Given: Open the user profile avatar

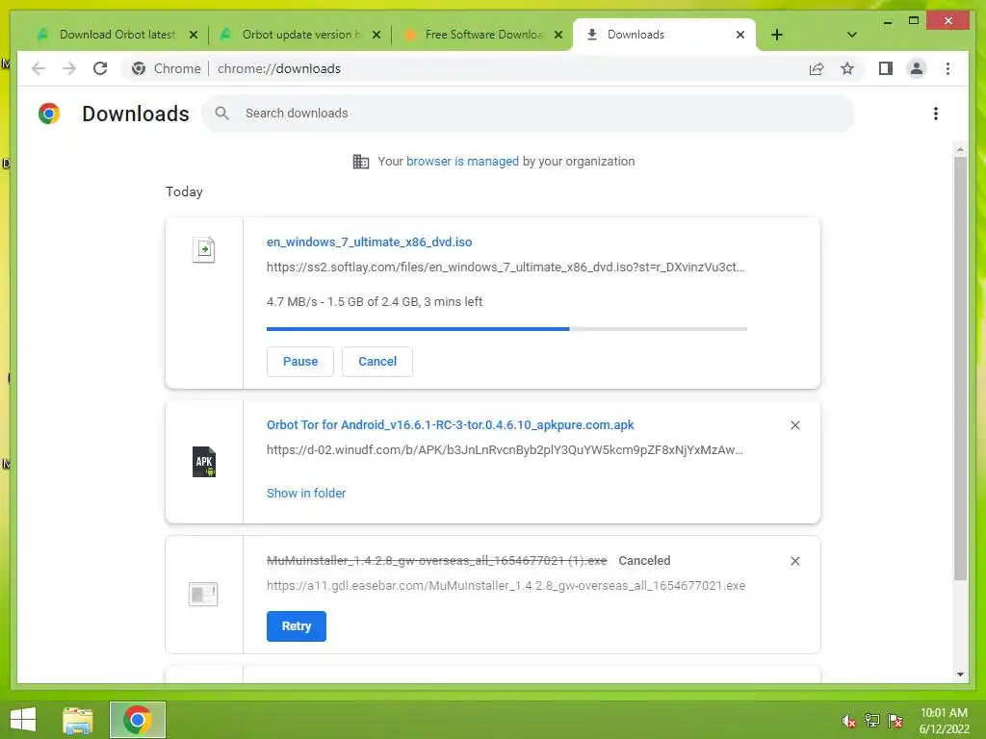Looking at the screenshot, I should click(x=917, y=68).
